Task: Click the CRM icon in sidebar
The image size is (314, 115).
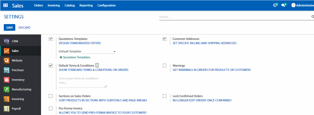Action: point(7,41)
